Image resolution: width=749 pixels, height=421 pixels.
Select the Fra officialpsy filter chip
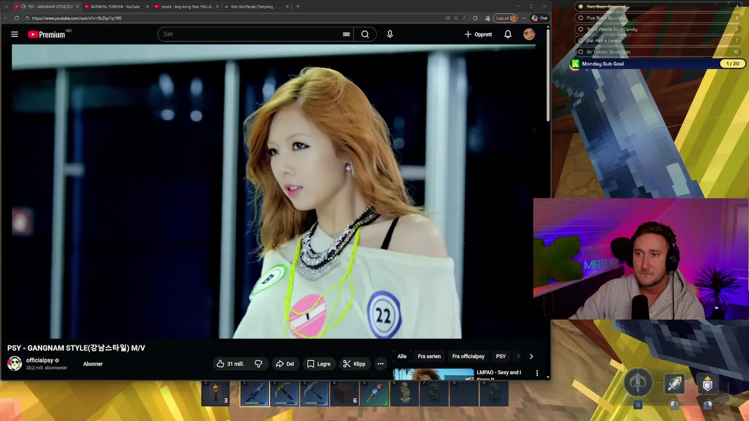tap(468, 356)
